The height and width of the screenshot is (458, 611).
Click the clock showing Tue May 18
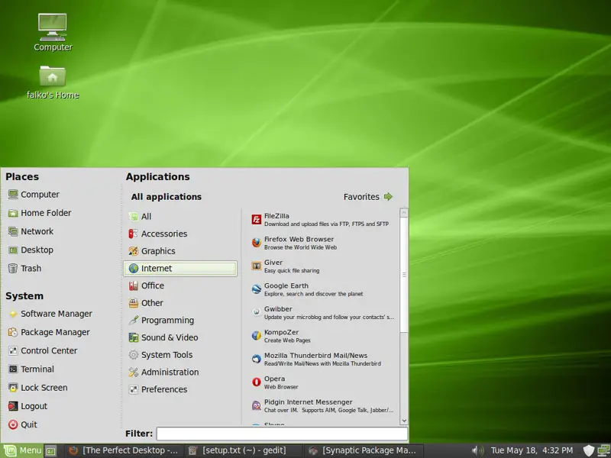pos(532,451)
